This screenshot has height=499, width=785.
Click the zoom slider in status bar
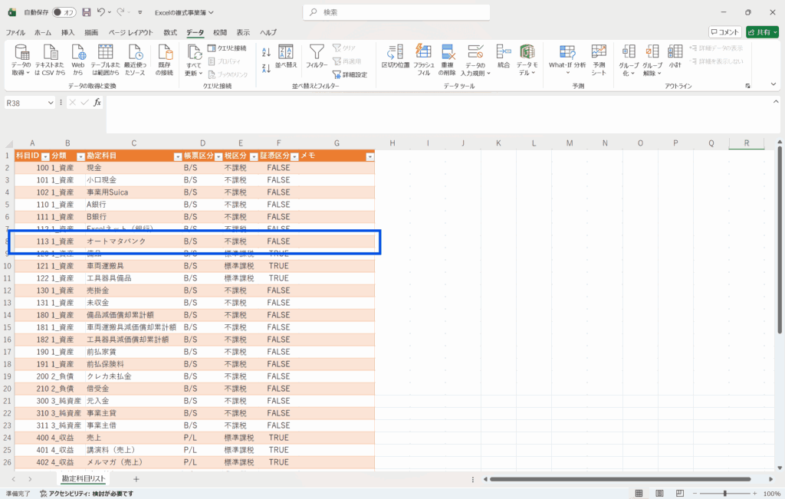coord(725,494)
